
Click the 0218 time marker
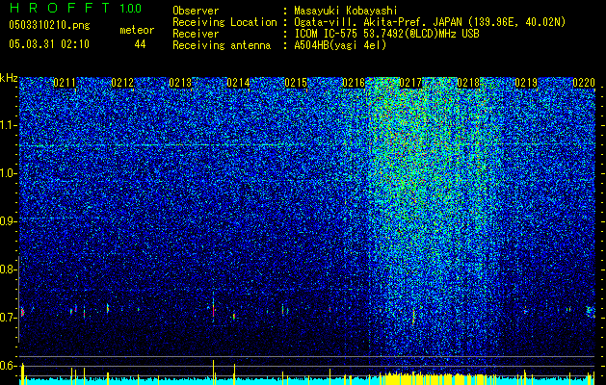click(x=468, y=83)
